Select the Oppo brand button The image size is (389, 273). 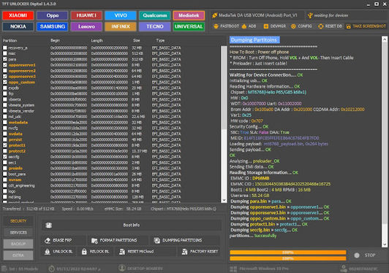pyautogui.click(x=53, y=15)
